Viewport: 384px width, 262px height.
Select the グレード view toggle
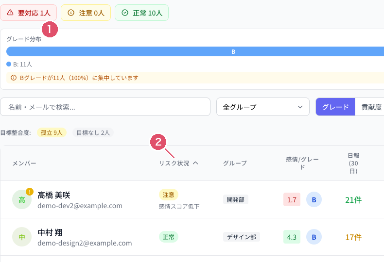point(335,107)
